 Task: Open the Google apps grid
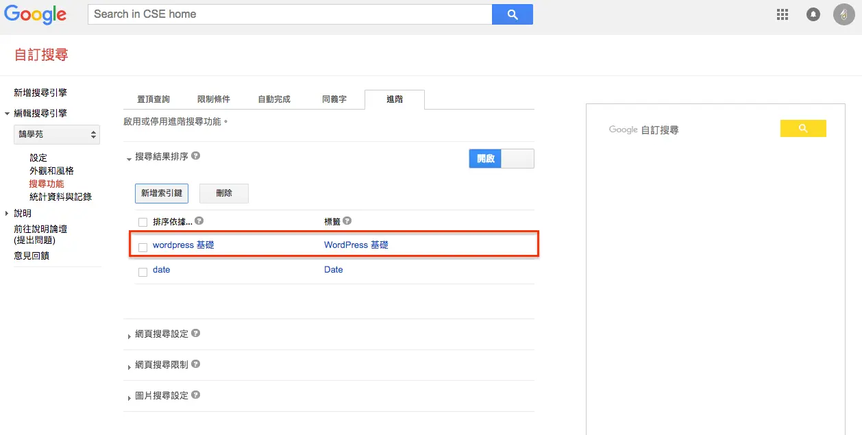pos(783,14)
